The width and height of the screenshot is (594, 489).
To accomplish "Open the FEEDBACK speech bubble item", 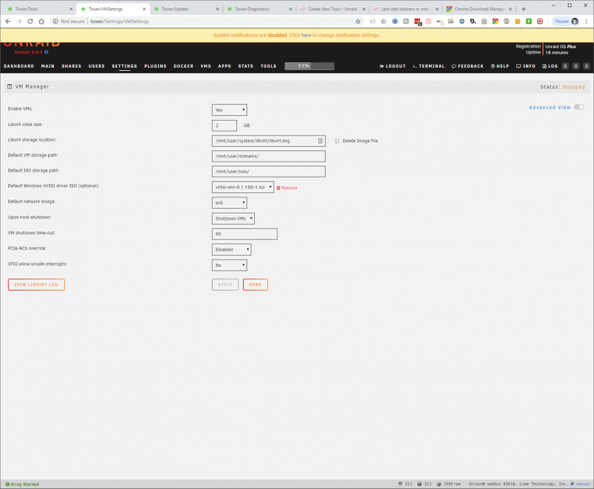I will [467, 66].
